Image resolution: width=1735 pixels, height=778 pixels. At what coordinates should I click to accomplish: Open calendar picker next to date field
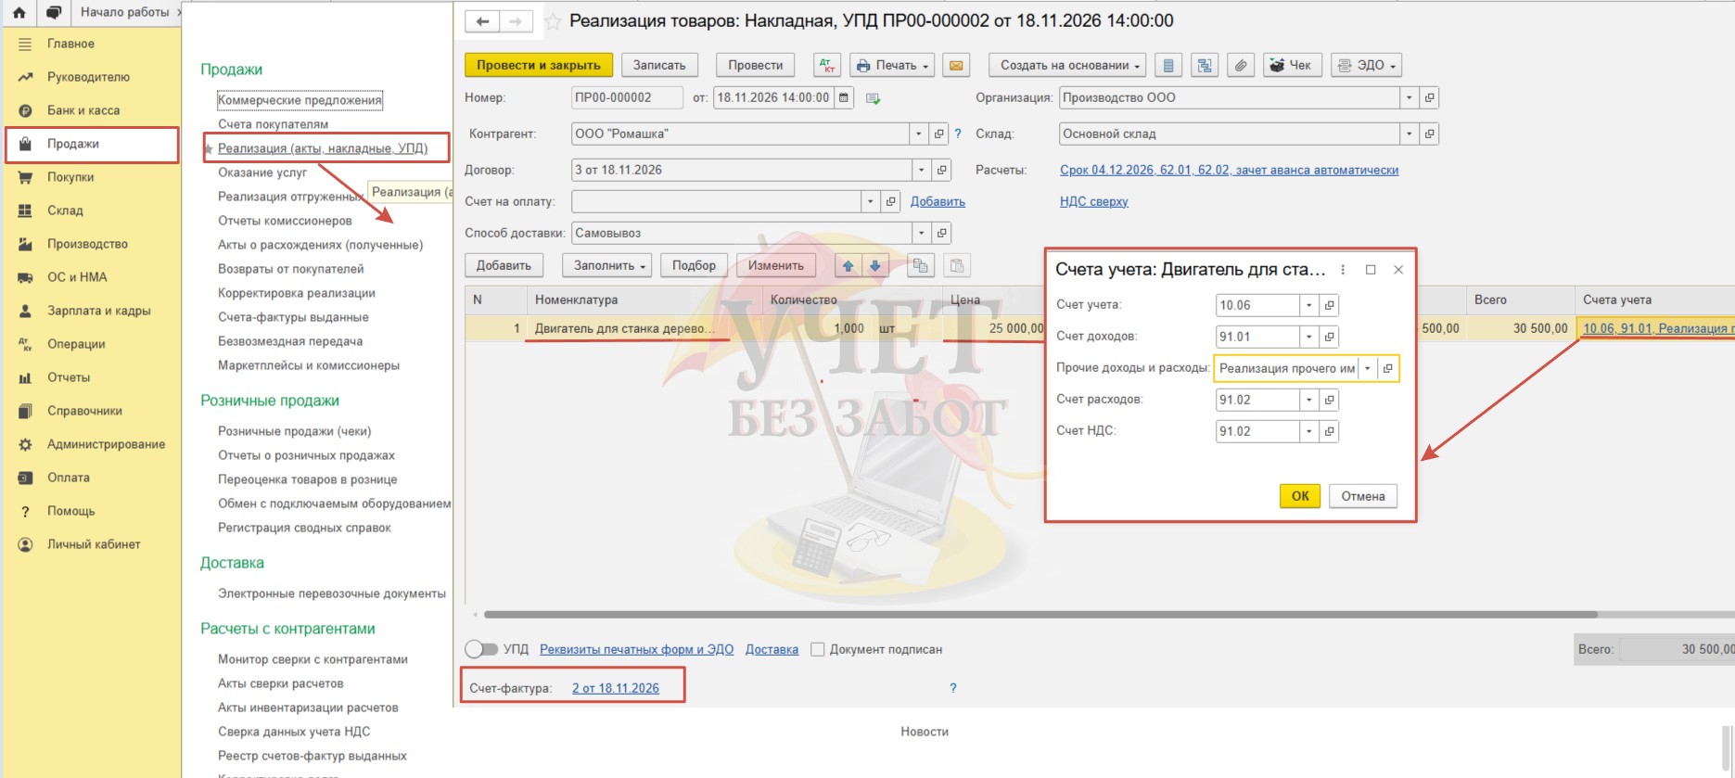[844, 97]
